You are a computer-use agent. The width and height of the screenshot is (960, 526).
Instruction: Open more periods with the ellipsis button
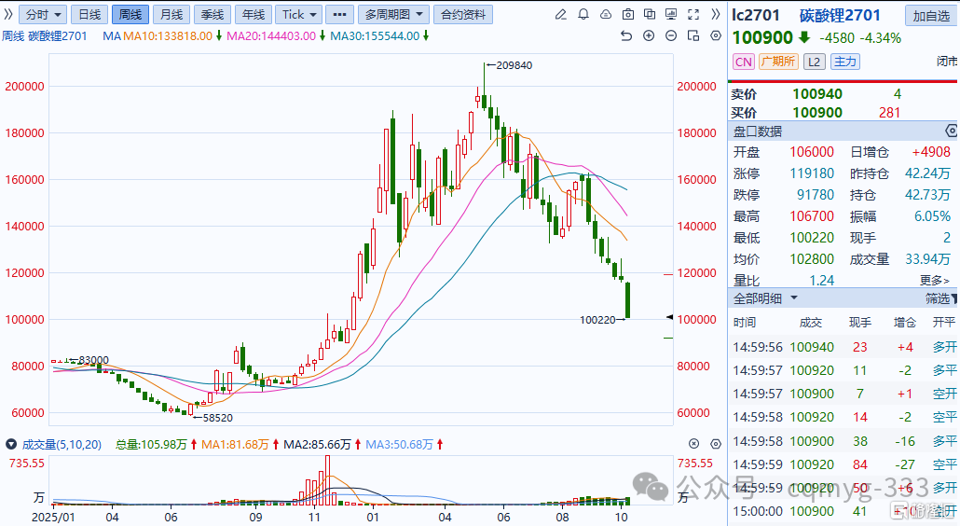pos(340,15)
